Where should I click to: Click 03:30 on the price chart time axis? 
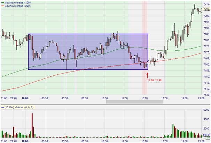(45, 98)
